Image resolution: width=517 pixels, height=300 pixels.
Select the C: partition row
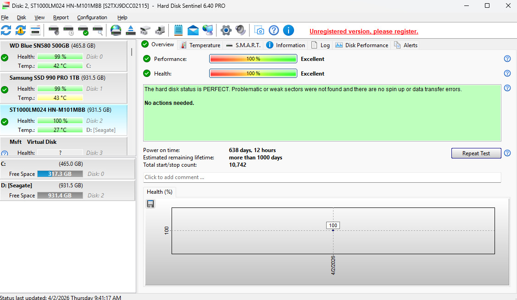point(67,169)
